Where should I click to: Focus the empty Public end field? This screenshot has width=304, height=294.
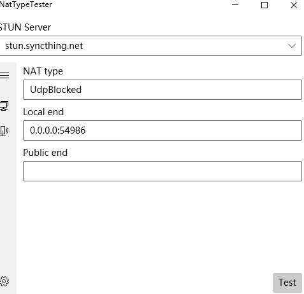click(163, 171)
